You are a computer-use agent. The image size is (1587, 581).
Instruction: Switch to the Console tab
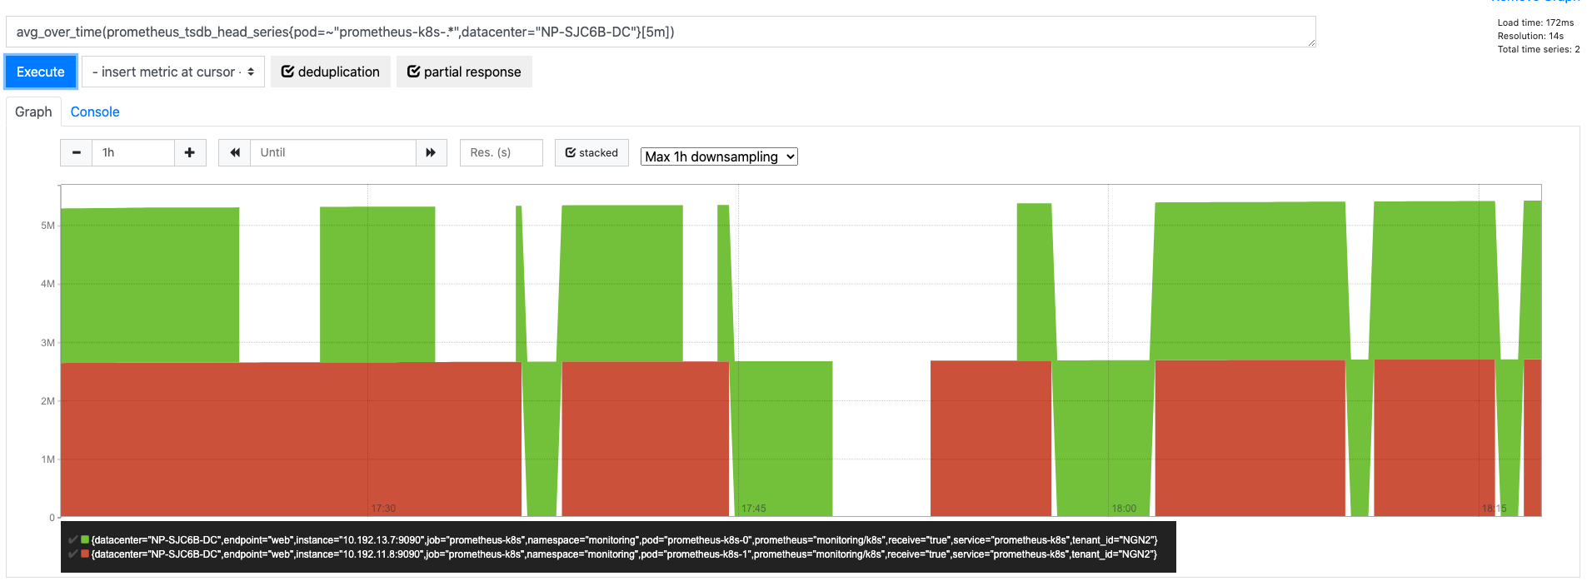pyautogui.click(x=95, y=112)
